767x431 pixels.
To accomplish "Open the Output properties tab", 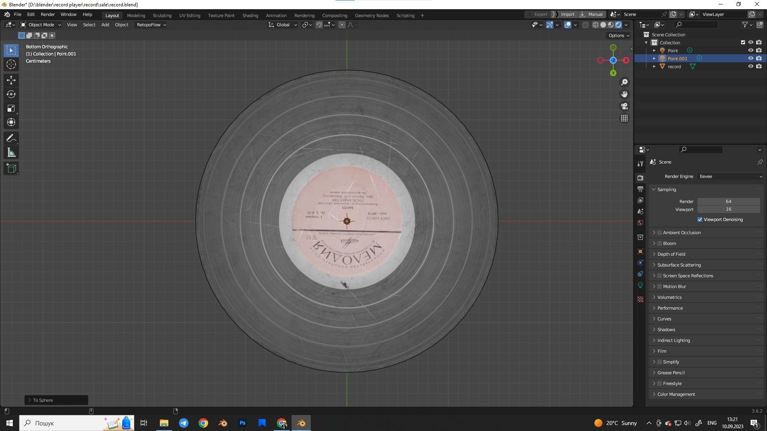I will (x=640, y=189).
